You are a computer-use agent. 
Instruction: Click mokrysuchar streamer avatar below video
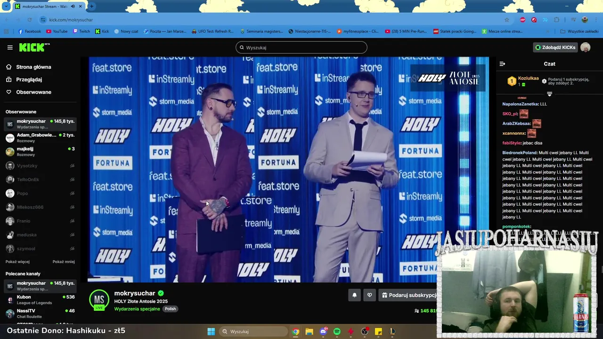click(99, 300)
